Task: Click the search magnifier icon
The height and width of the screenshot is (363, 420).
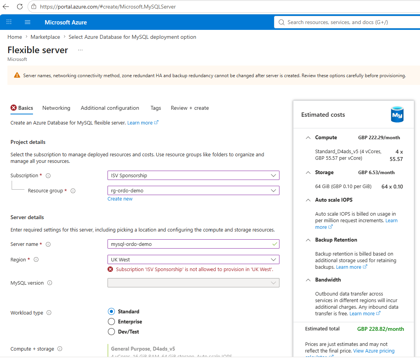Action: coord(281,22)
